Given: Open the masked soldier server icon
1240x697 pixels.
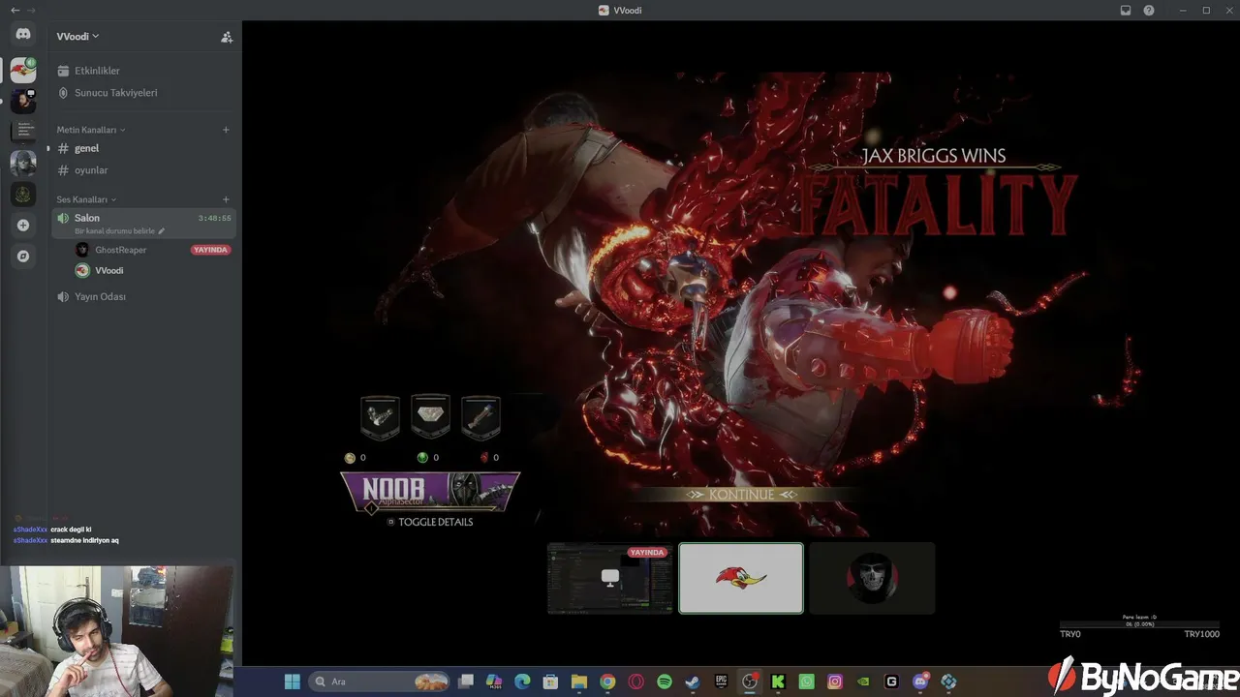Looking at the screenshot, I should (23, 163).
